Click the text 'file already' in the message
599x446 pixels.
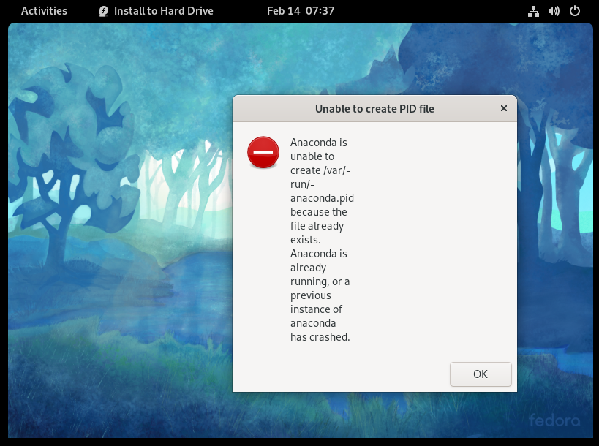coord(317,226)
